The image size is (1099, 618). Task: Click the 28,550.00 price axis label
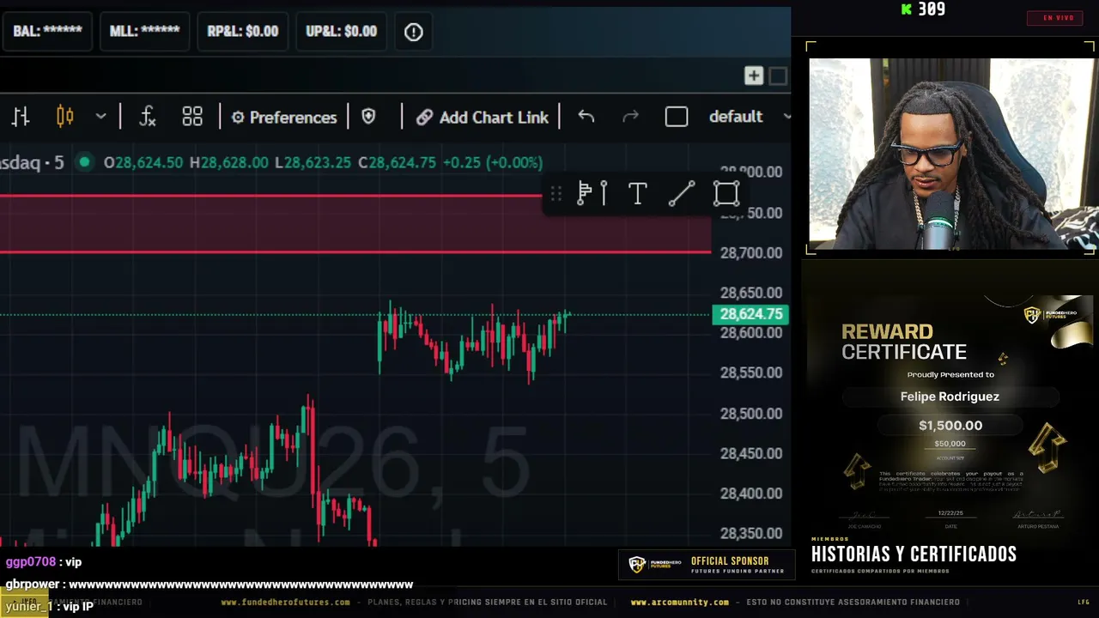tap(751, 373)
